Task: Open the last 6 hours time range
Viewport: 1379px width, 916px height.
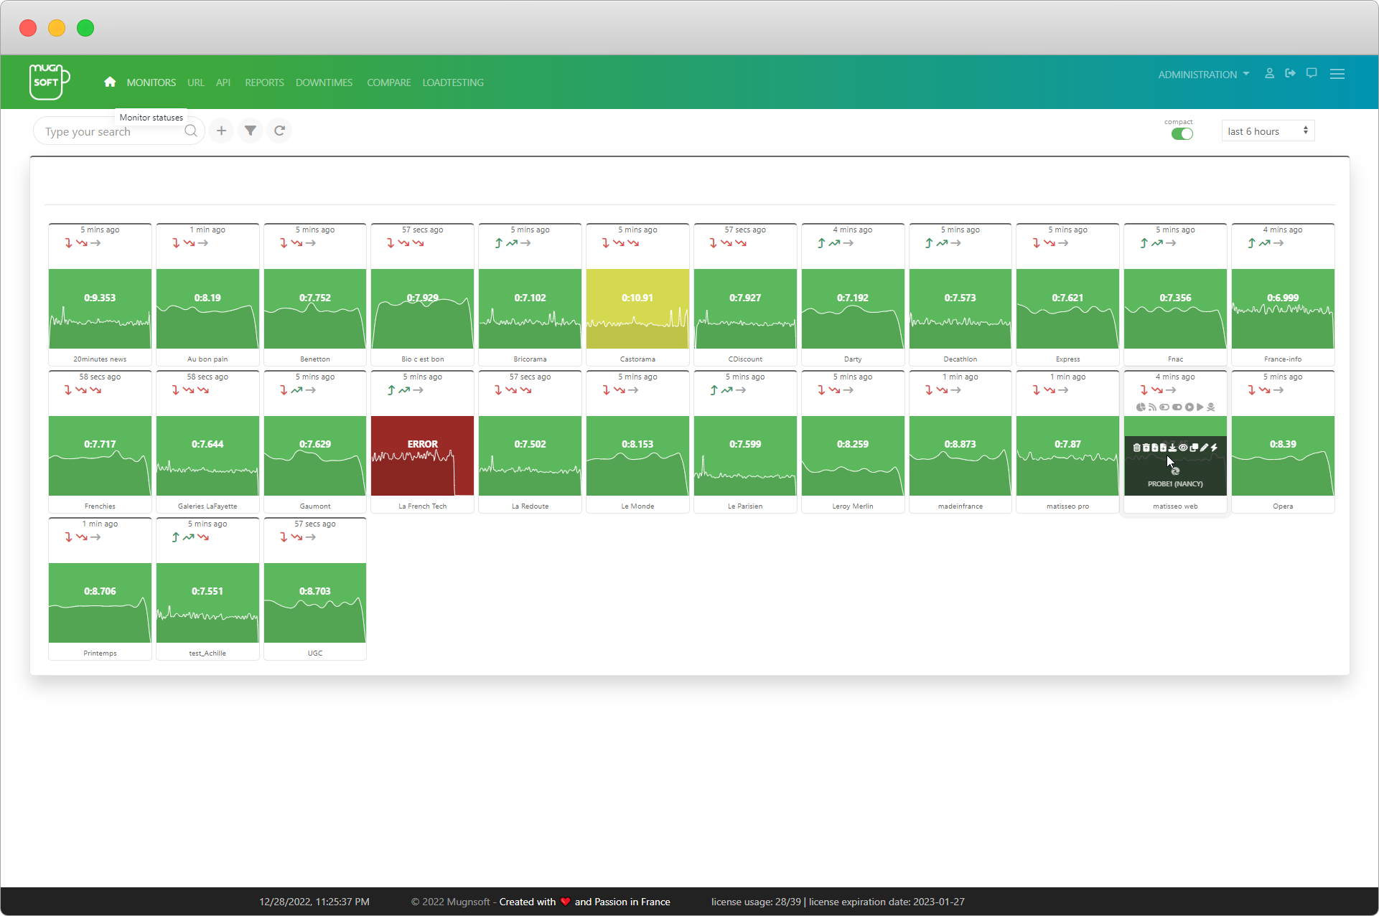Action: [x=1268, y=131]
